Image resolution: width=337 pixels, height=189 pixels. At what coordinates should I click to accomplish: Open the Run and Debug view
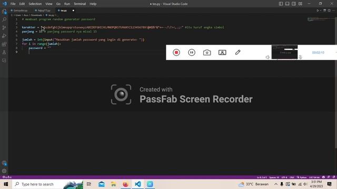click(4, 36)
